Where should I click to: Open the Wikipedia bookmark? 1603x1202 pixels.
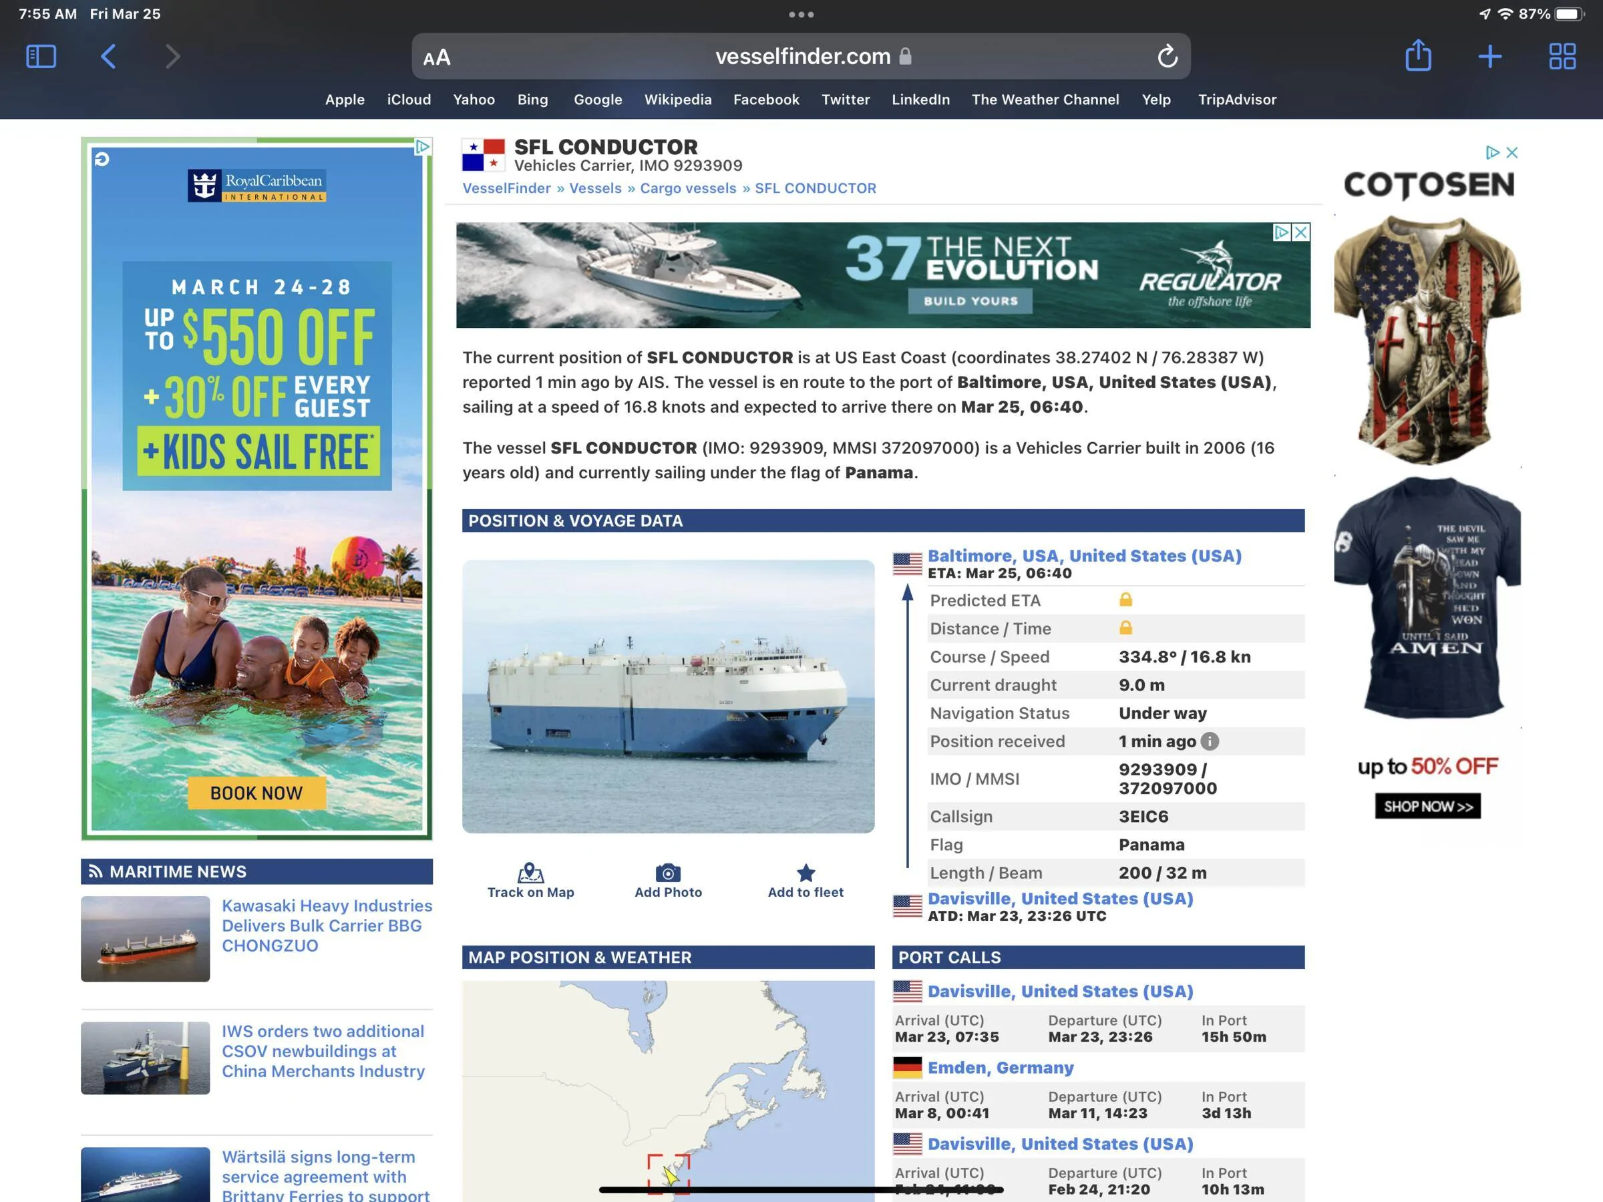pyautogui.click(x=679, y=99)
